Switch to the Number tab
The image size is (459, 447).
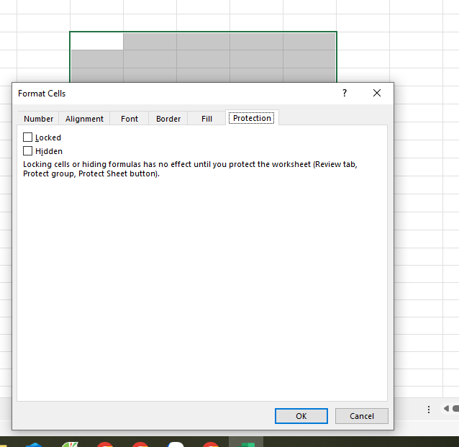38,119
